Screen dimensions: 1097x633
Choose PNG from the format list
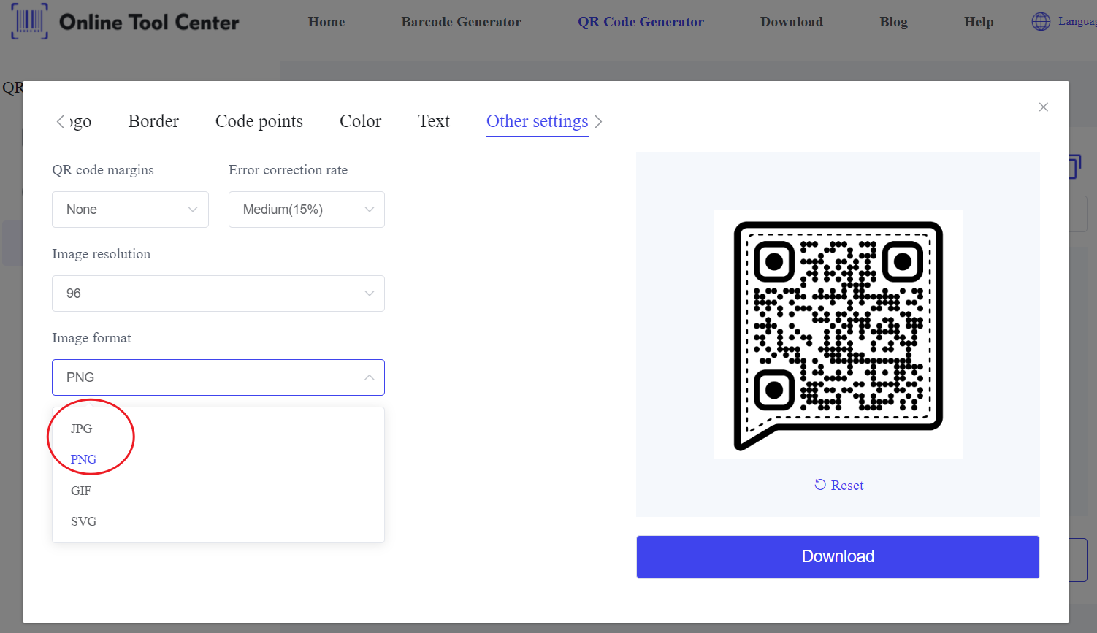(x=218, y=459)
